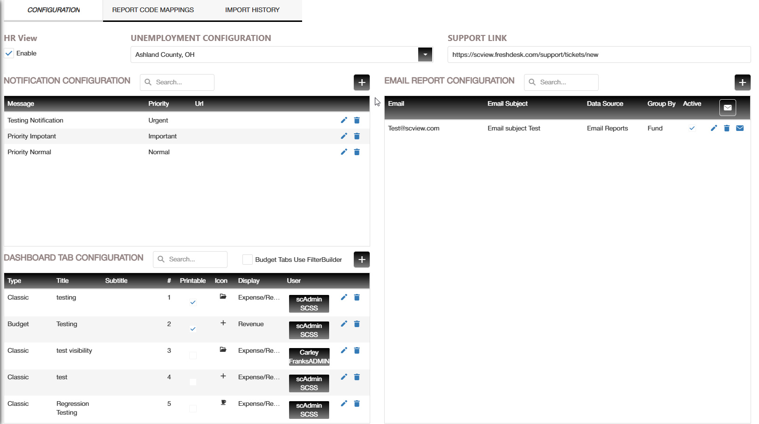
Task: Toggle Budget Tabs Use FilterBuilder checkbox
Action: coord(248,260)
